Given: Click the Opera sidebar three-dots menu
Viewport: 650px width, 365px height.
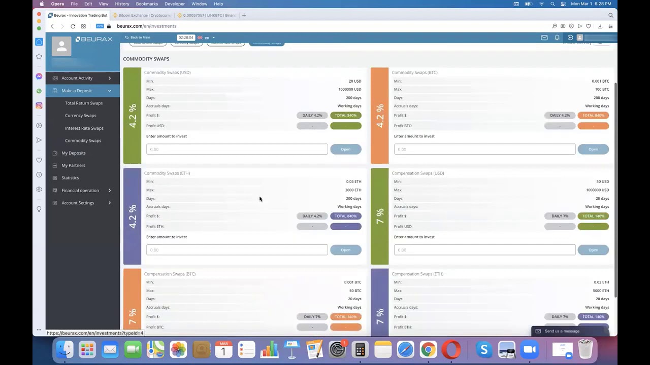Looking at the screenshot, I should point(39,330).
